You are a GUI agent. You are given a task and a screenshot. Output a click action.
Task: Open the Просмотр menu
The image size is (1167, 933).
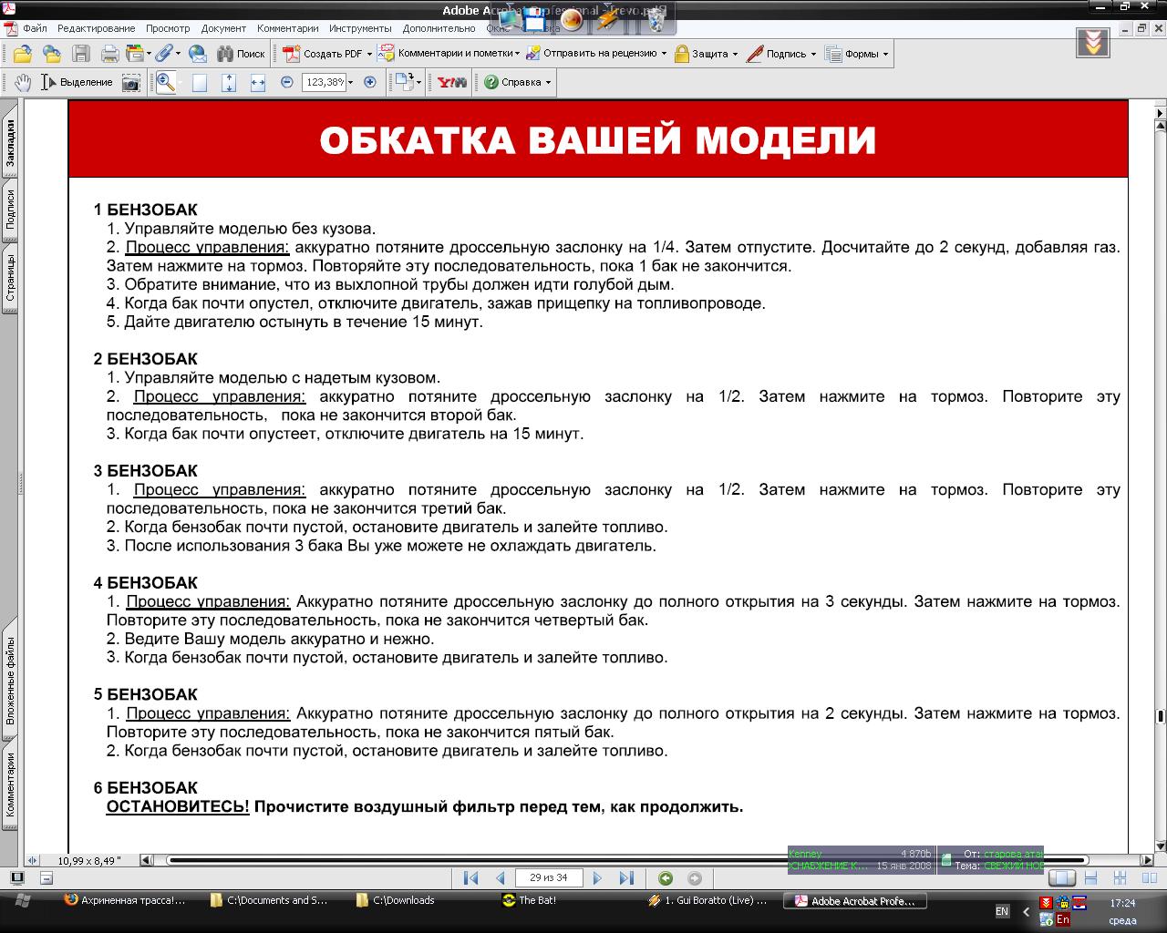[168, 28]
